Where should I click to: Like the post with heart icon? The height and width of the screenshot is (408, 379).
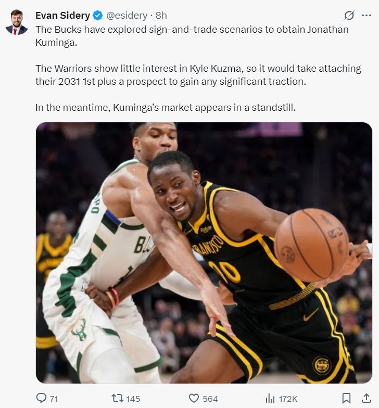[194, 398]
